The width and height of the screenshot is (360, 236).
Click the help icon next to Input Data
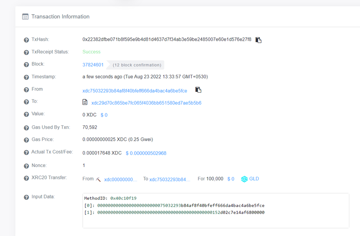(x=27, y=197)
